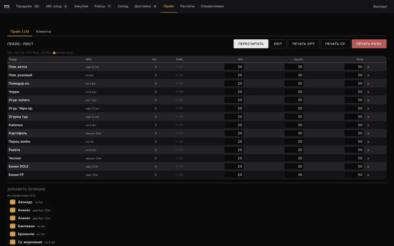This screenshot has width=394, height=246.
Task: Delete the Кабачок row
Action: pos(368,125)
